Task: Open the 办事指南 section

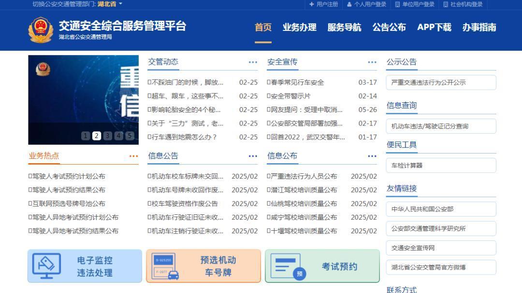Action: click(x=480, y=28)
